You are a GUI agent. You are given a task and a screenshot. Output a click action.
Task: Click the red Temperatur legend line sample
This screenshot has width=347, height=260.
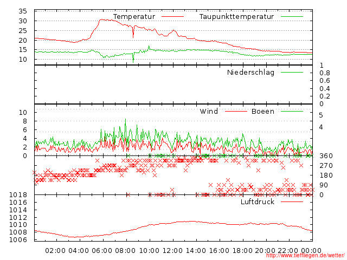click(172, 17)
